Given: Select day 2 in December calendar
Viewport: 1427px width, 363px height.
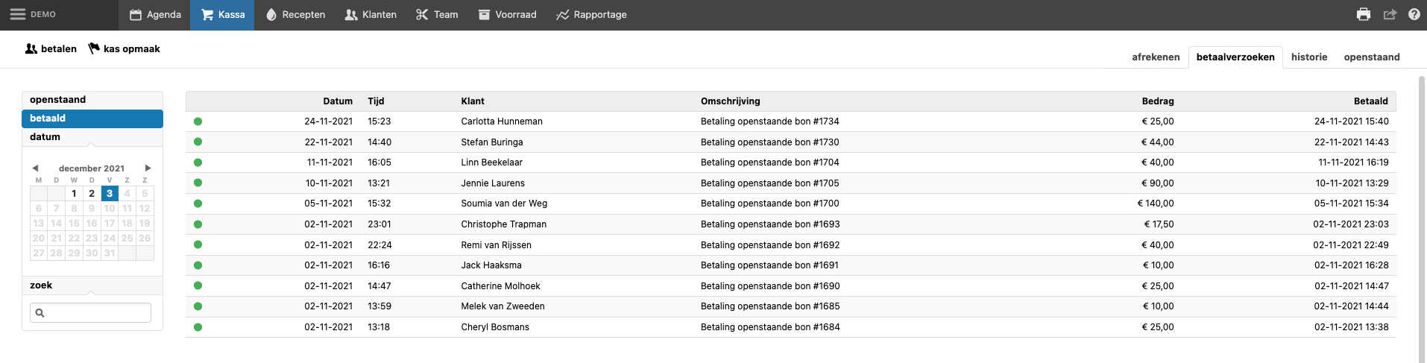Looking at the screenshot, I should coord(92,194).
